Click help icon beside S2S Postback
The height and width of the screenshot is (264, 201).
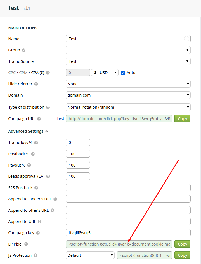tap(36, 188)
